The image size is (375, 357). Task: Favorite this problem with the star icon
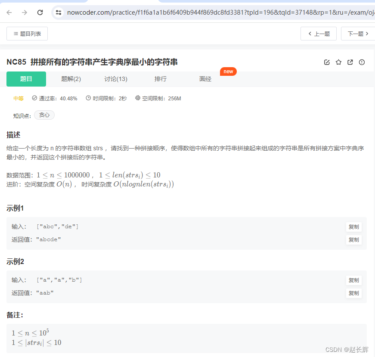[x=338, y=62]
